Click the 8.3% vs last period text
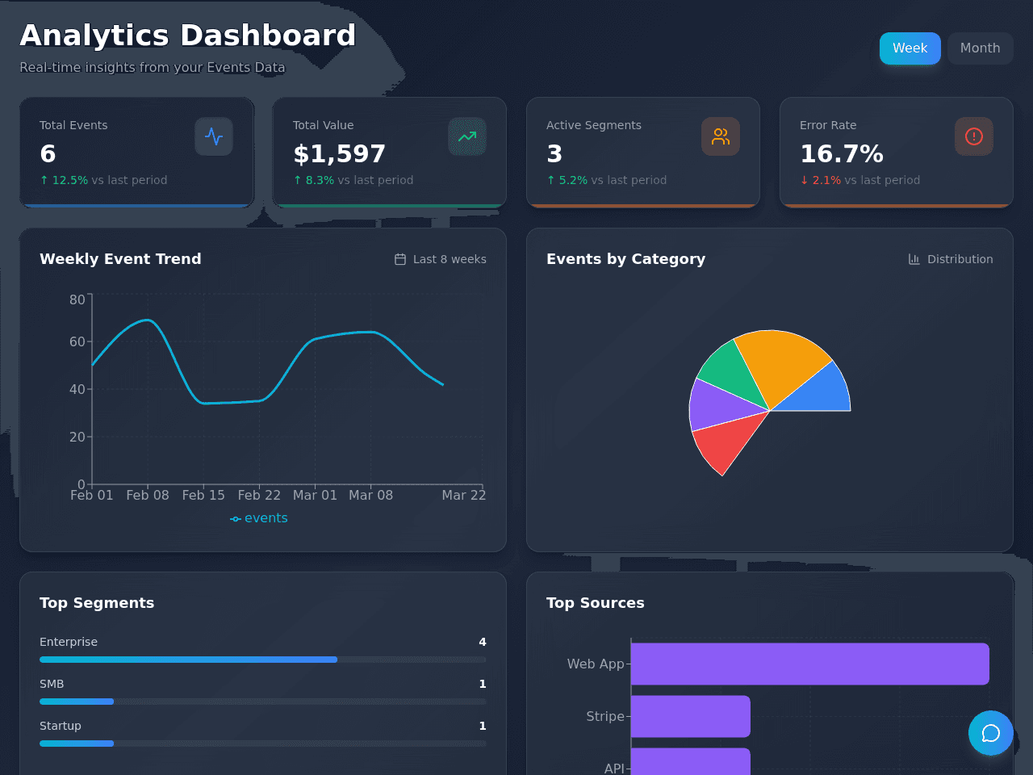The width and height of the screenshot is (1033, 775). [353, 180]
